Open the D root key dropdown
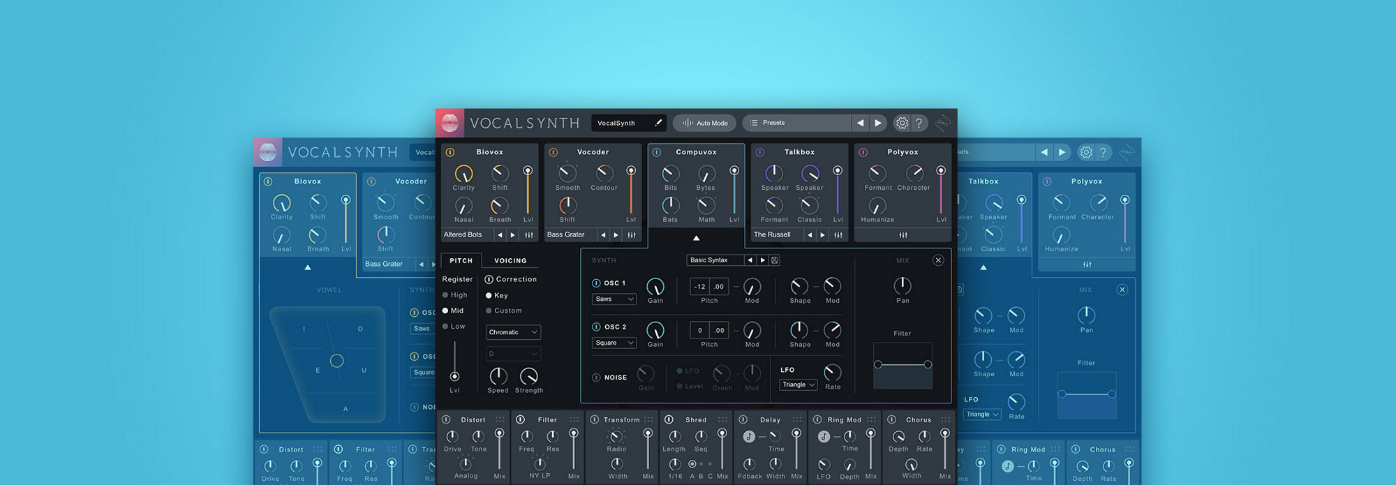Image resolution: width=1396 pixels, height=485 pixels. coord(513,354)
